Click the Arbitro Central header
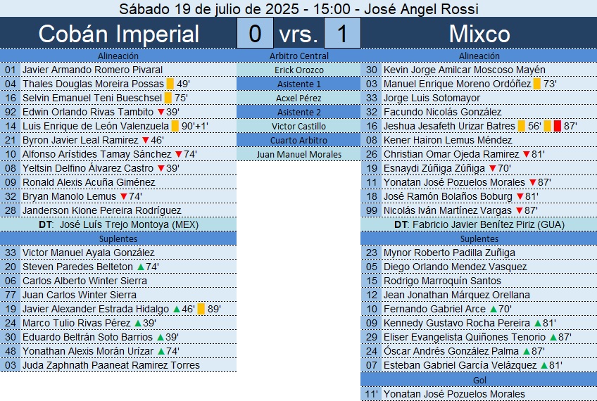 pyautogui.click(x=298, y=56)
